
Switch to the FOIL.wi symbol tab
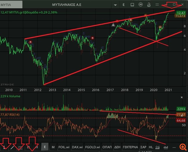[63, 147]
